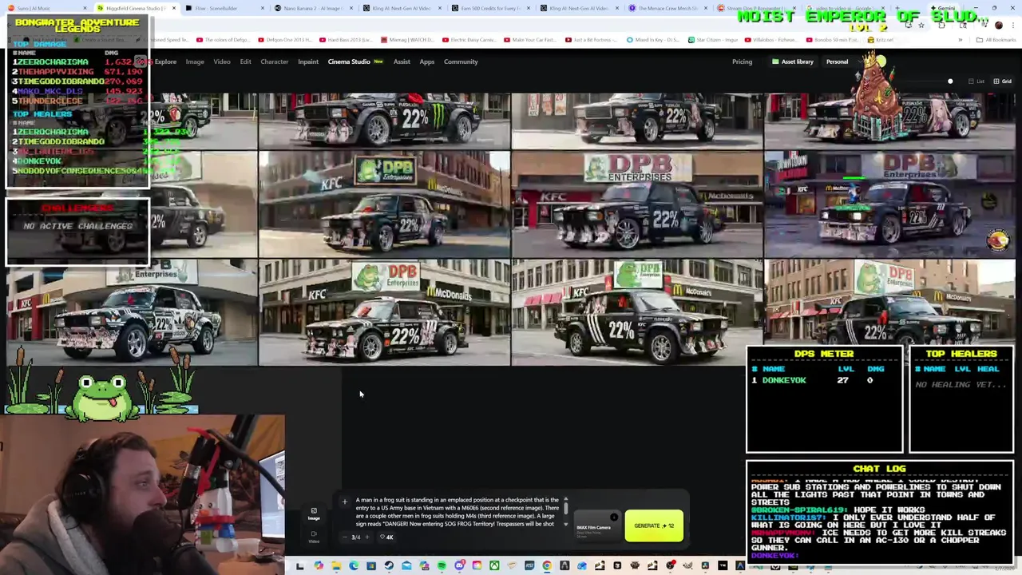1022x575 pixels.
Task: Select Image mode in prompt bar
Action: 314,514
